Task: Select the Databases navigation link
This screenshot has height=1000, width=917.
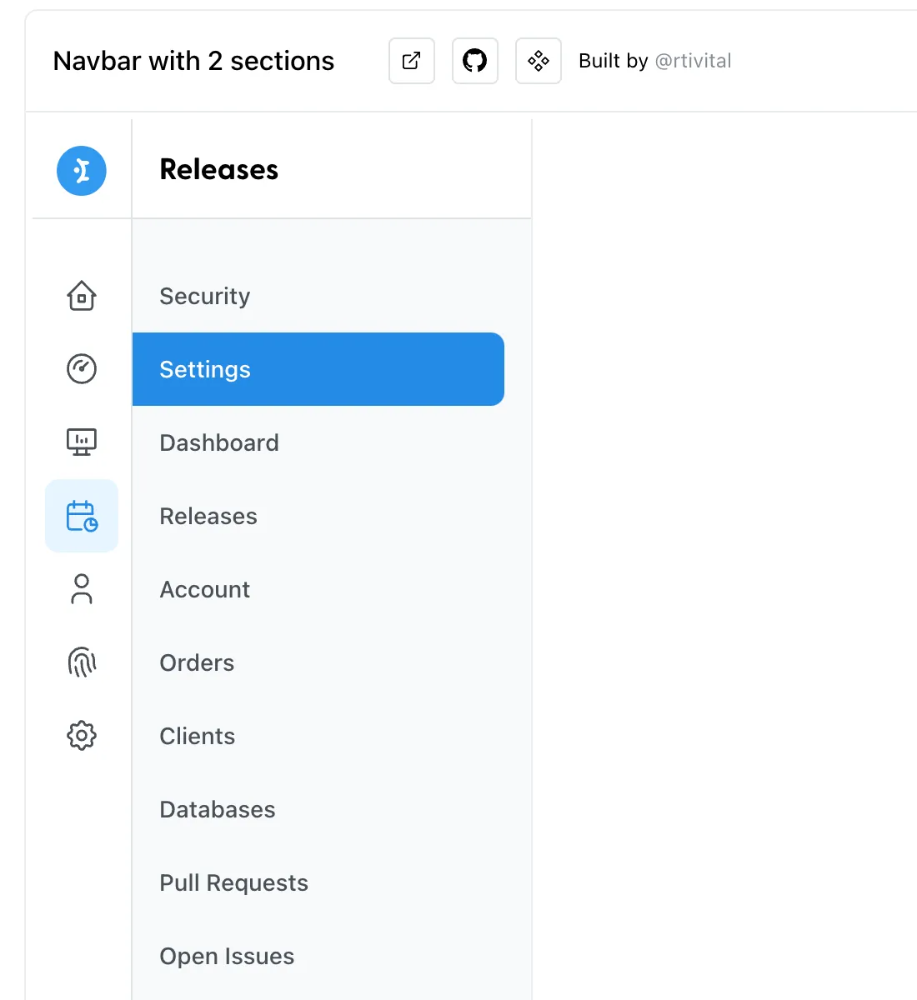Action: coord(218,810)
